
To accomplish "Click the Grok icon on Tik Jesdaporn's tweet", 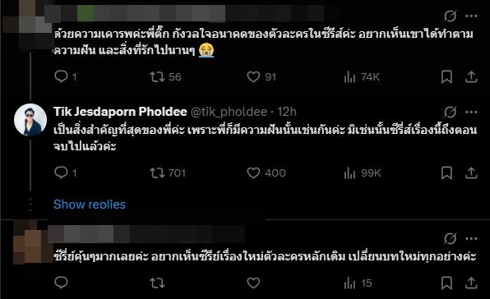I will [450, 112].
